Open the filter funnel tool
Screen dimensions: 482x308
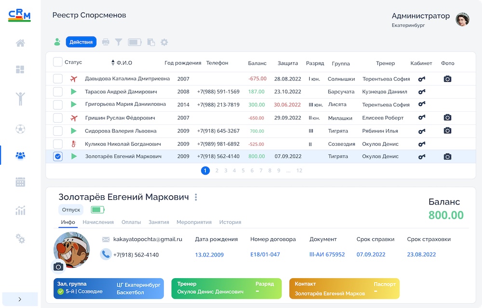pos(119,42)
